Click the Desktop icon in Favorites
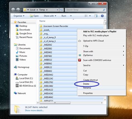This screenshot has width=132, height=119. pos(17,26)
